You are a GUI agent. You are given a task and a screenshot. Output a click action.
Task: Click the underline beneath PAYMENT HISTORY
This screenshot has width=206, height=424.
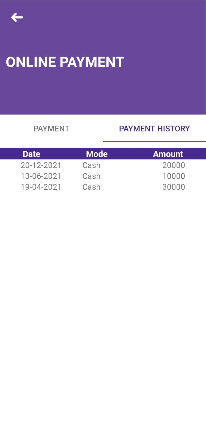point(154,141)
